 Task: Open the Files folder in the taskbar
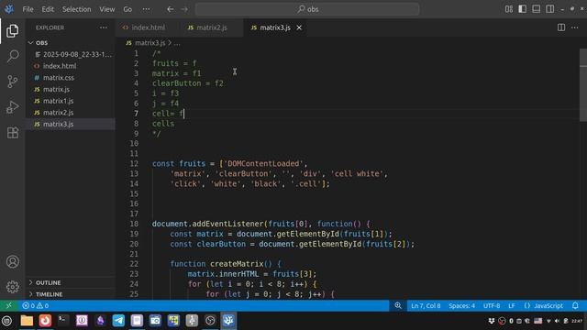(x=27, y=321)
